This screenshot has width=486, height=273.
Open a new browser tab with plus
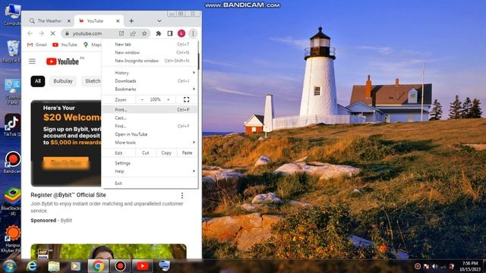pos(131,21)
